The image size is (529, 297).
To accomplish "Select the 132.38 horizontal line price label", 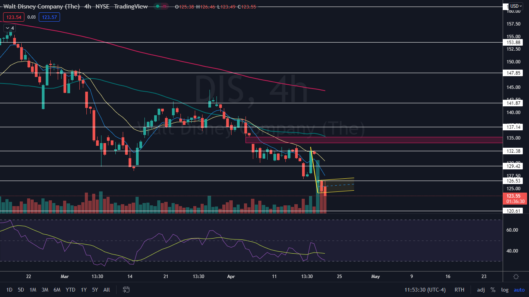I will [x=513, y=151].
